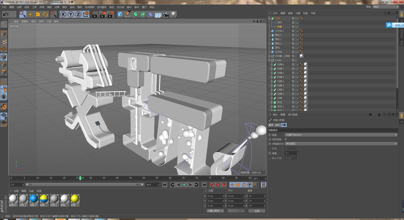Expand 挤压 object tree

pos(272,102)
